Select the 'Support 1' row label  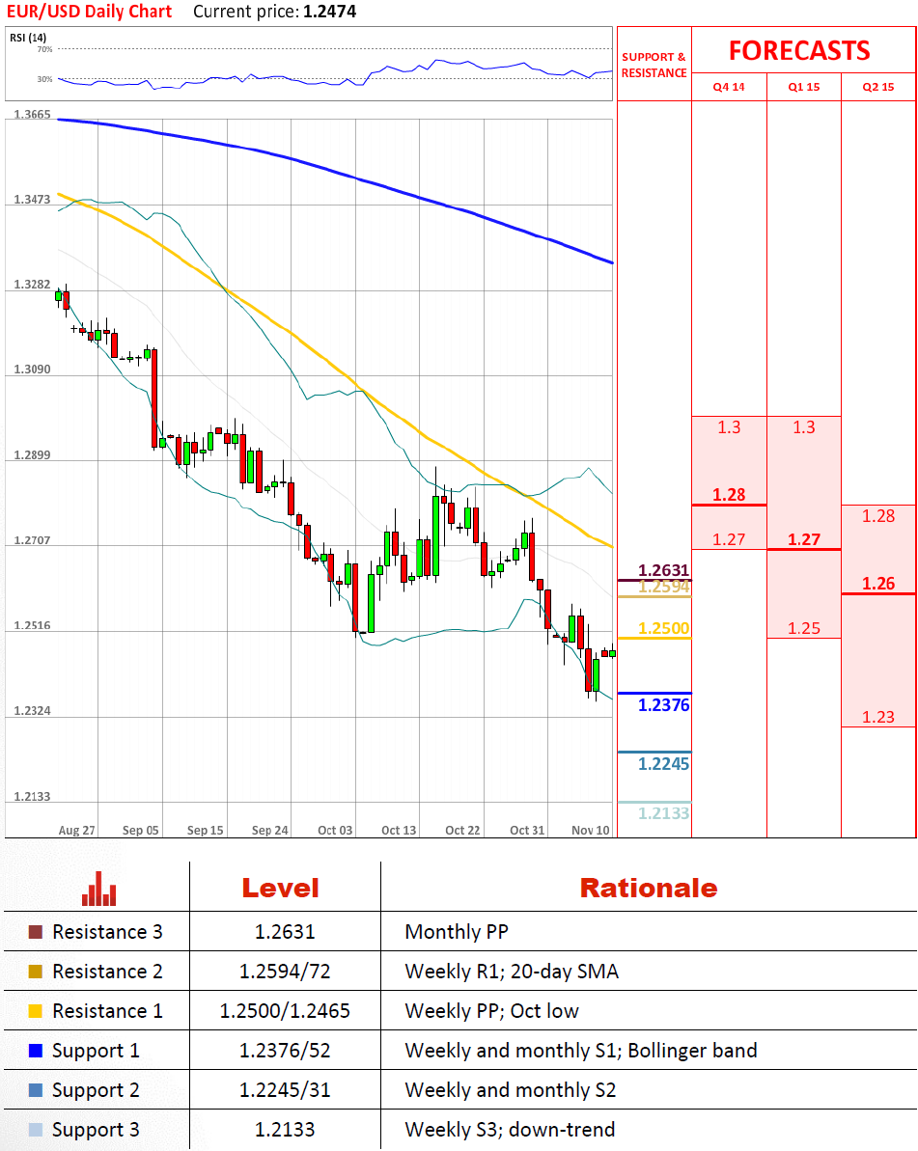coord(96,1051)
